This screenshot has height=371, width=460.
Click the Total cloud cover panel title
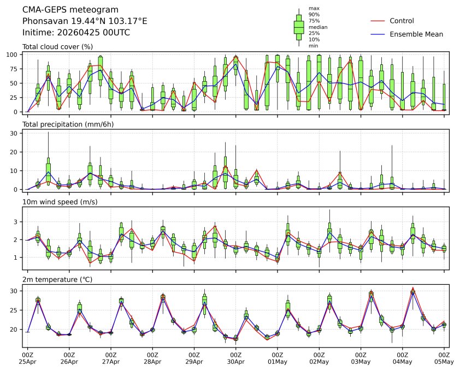click(57, 47)
